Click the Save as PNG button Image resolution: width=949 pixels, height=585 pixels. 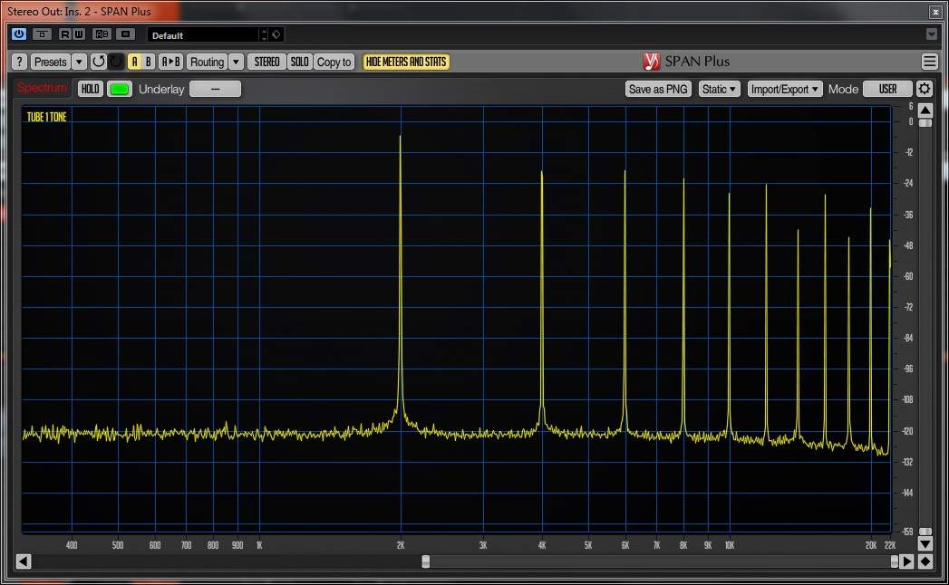[658, 89]
